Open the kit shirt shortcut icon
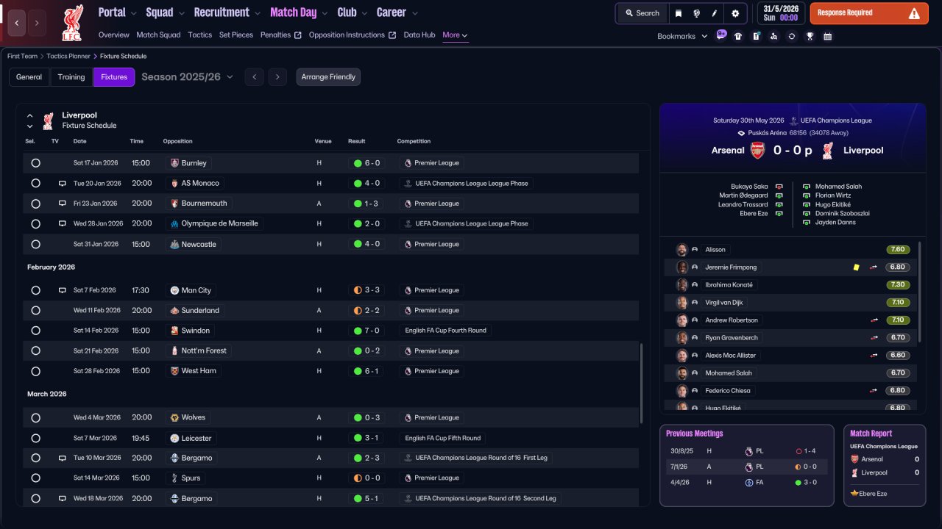This screenshot has height=529, width=942. (x=738, y=36)
